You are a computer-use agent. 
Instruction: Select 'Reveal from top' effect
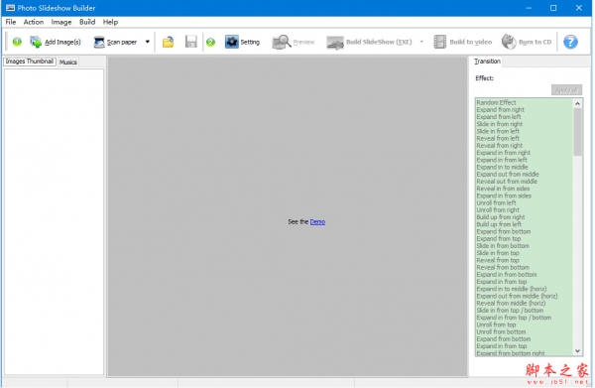pyautogui.click(x=498, y=260)
